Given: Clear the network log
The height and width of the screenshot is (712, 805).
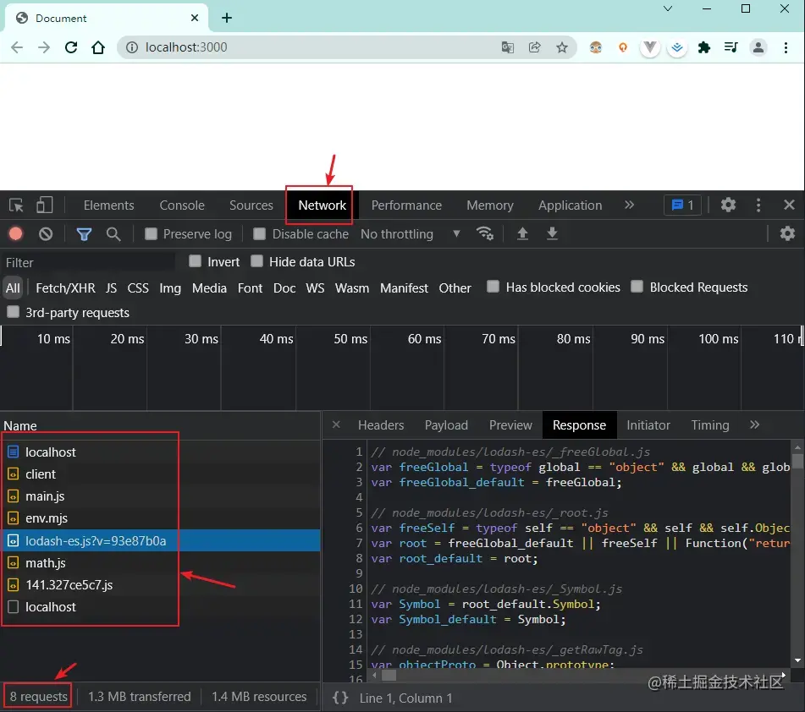Looking at the screenshot, I should 46,234.
